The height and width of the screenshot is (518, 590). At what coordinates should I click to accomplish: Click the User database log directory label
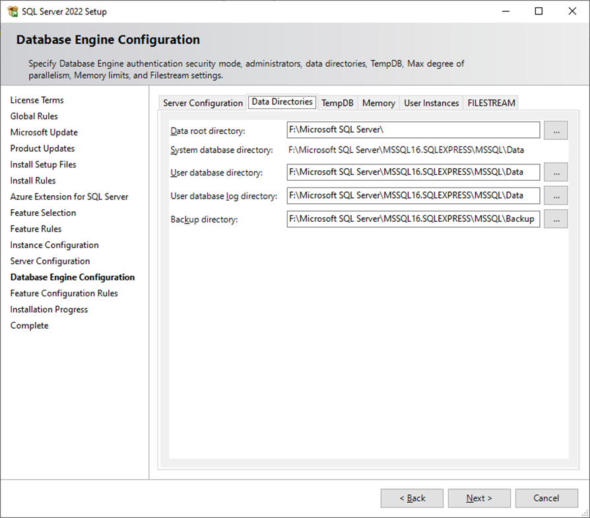coord(224,196)
